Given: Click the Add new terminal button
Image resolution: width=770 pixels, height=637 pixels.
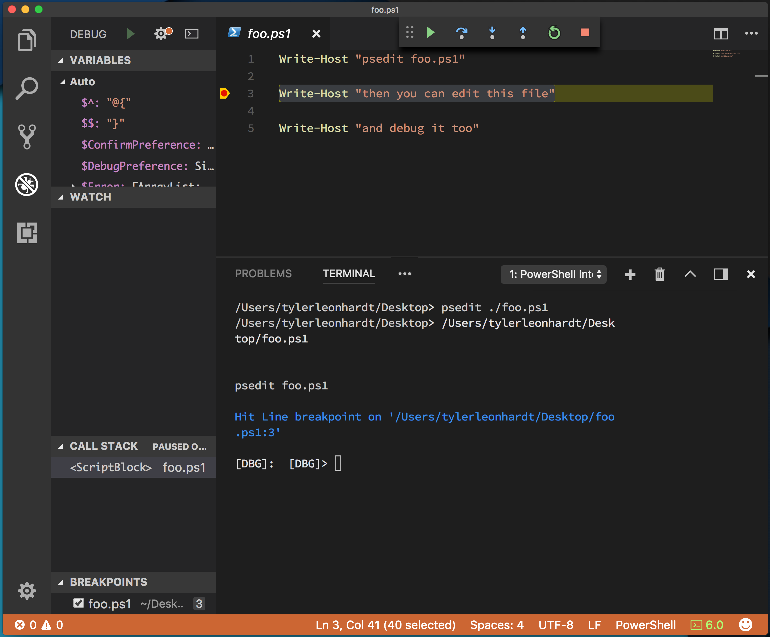Looking at the screenshot, I should pos(629,274).
